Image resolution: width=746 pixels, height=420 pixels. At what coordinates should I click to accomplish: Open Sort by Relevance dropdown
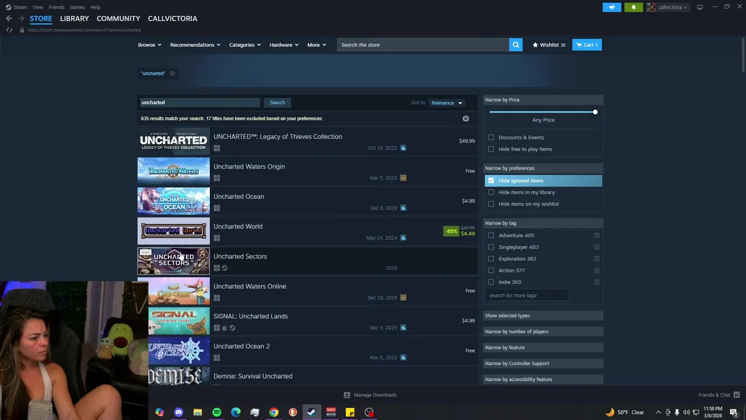pyautogui.click(x=446, y=103)
